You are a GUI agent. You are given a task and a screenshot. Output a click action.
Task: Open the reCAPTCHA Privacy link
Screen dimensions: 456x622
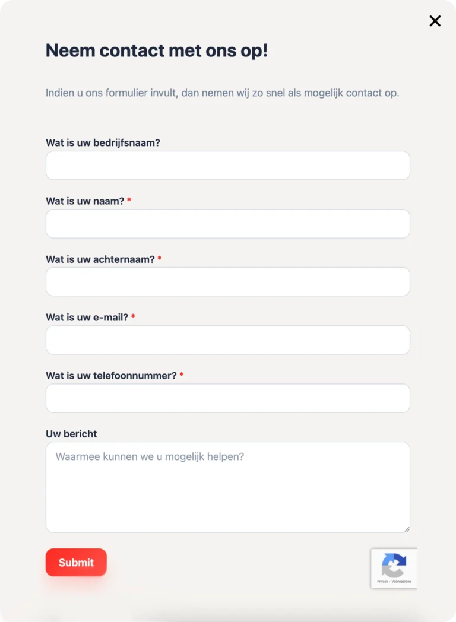[x=382, y=582]
